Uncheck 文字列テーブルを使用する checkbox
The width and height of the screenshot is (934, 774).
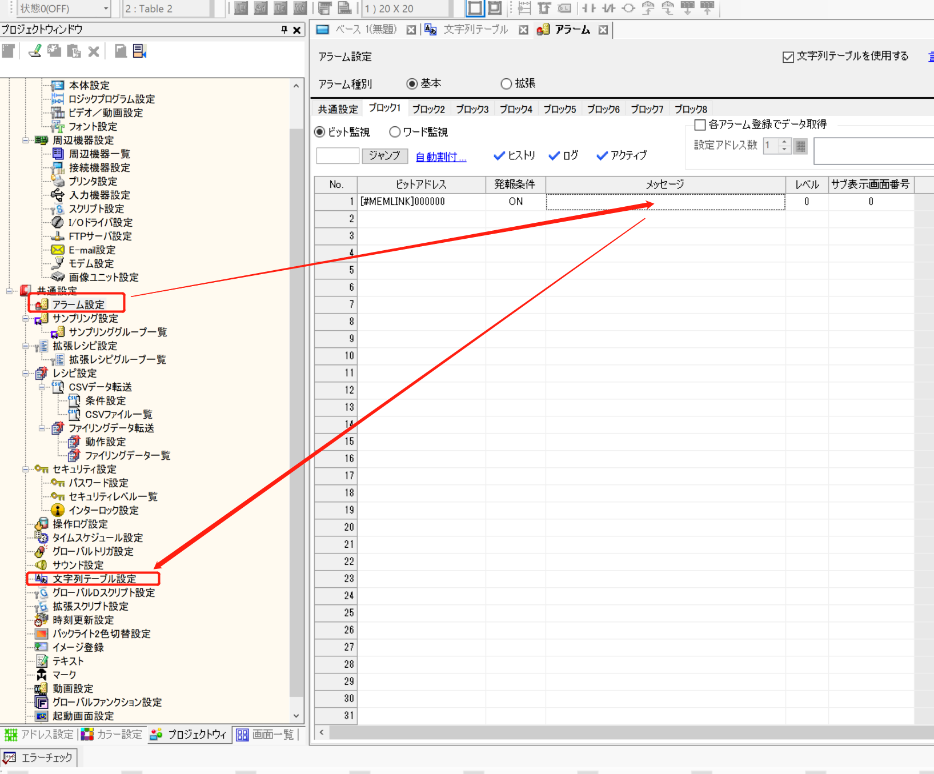(788, 57)
